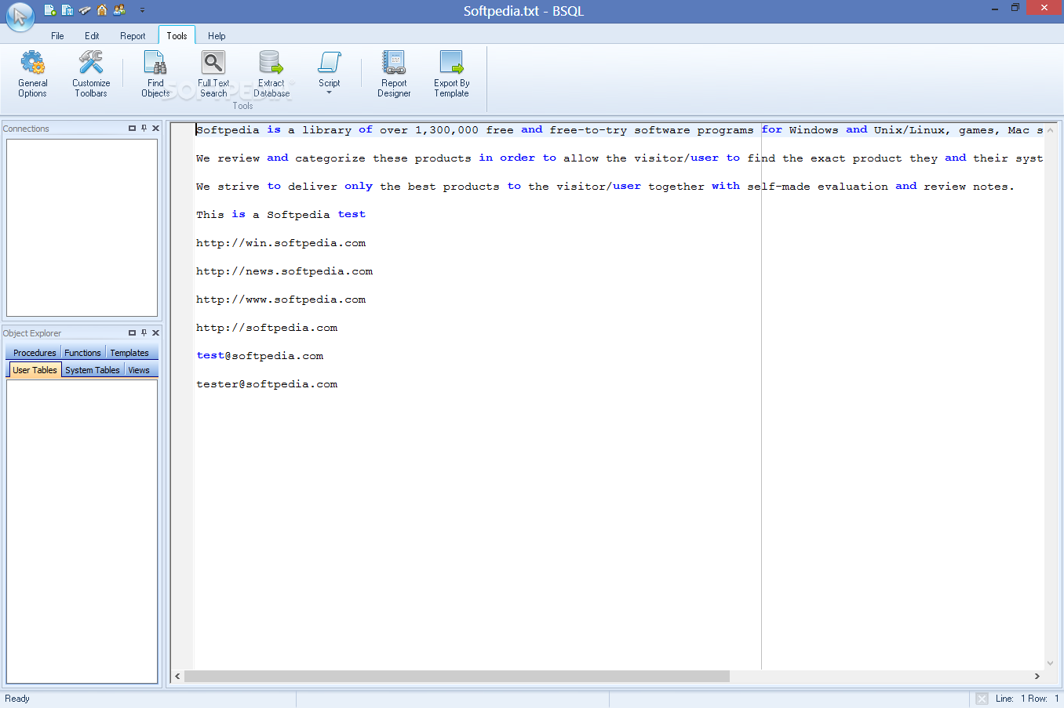Click the line http://news.softpedia.com in editor
Screen dimensions: 1064x708
point(284,271)
